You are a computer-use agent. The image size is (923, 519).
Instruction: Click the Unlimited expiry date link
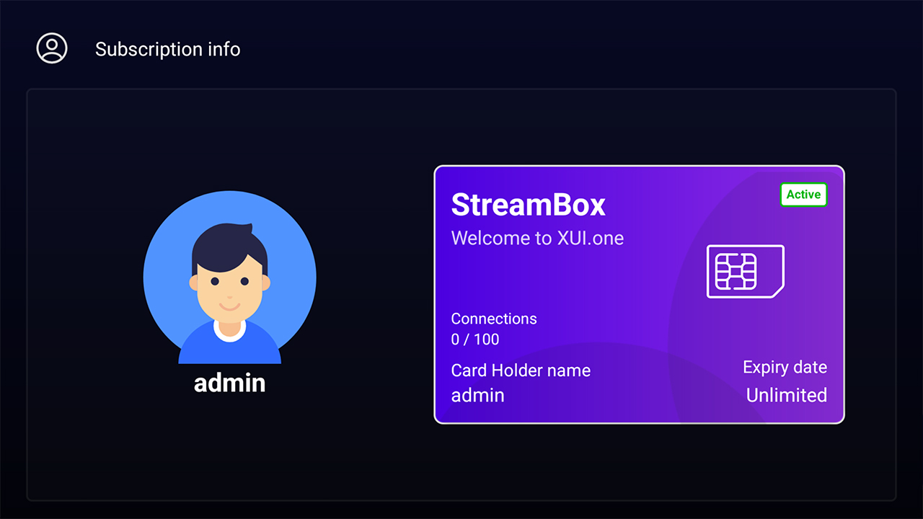pos(787,395)
